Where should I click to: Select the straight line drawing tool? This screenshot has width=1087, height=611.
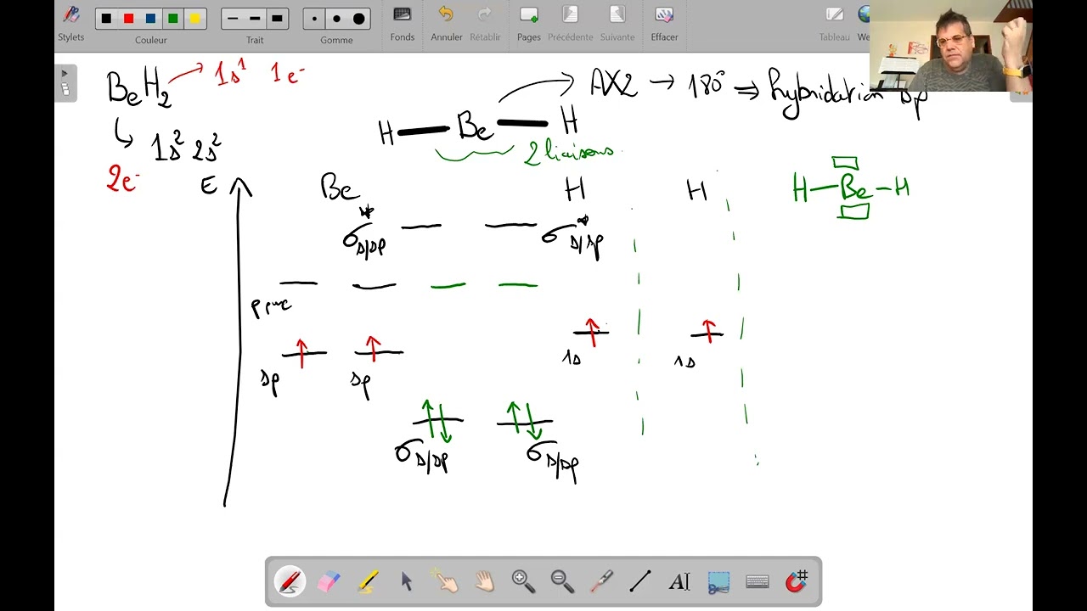point(640,581)
